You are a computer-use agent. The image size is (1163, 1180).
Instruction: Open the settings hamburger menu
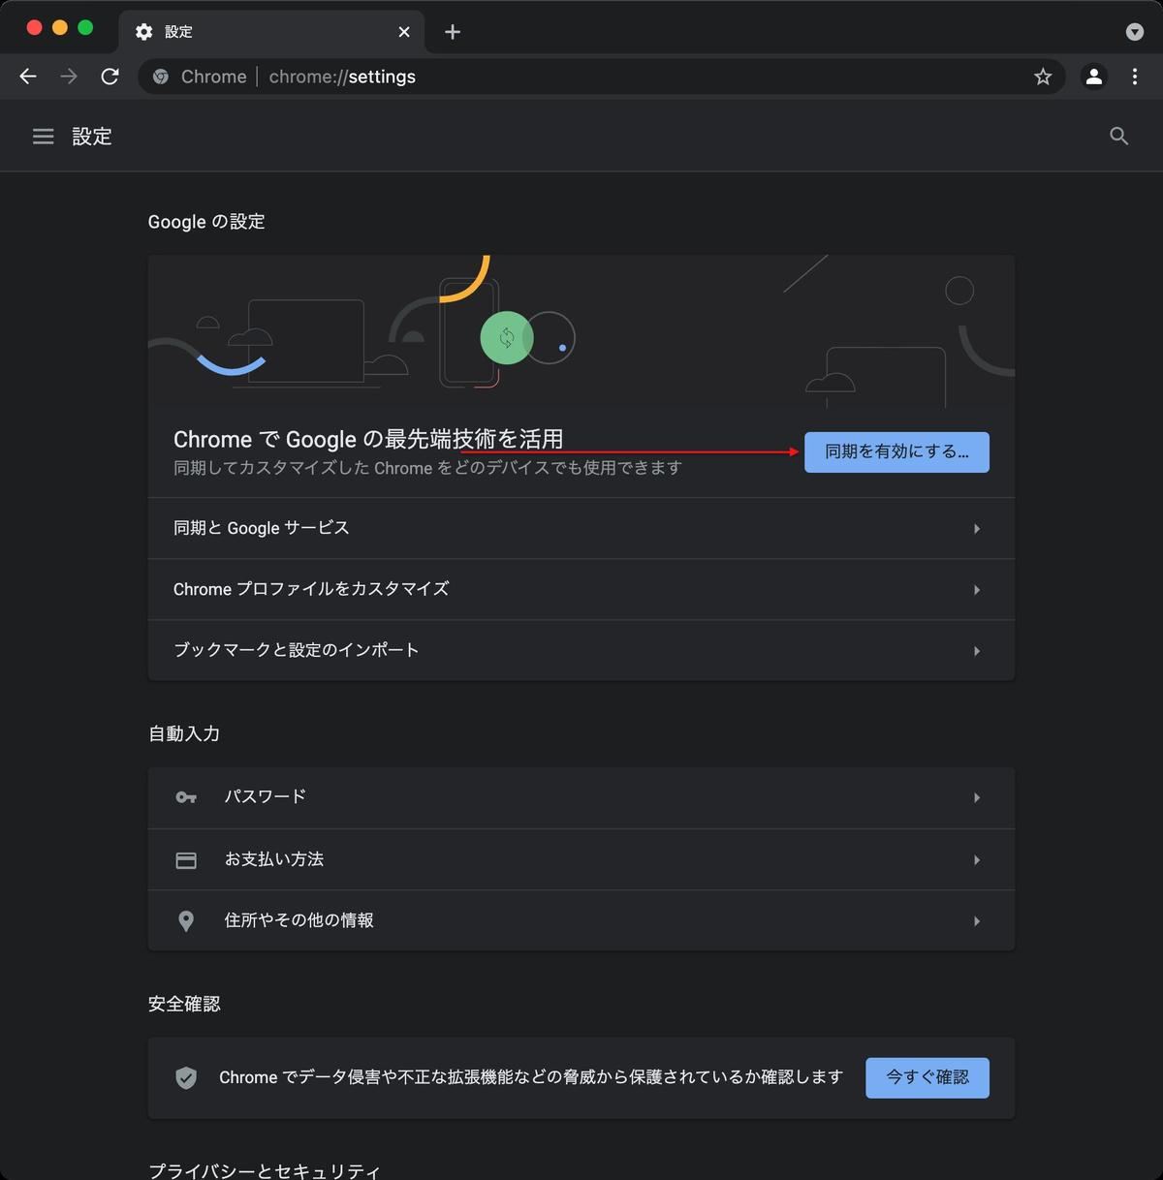pyautogui.click(x=44, y=137)
